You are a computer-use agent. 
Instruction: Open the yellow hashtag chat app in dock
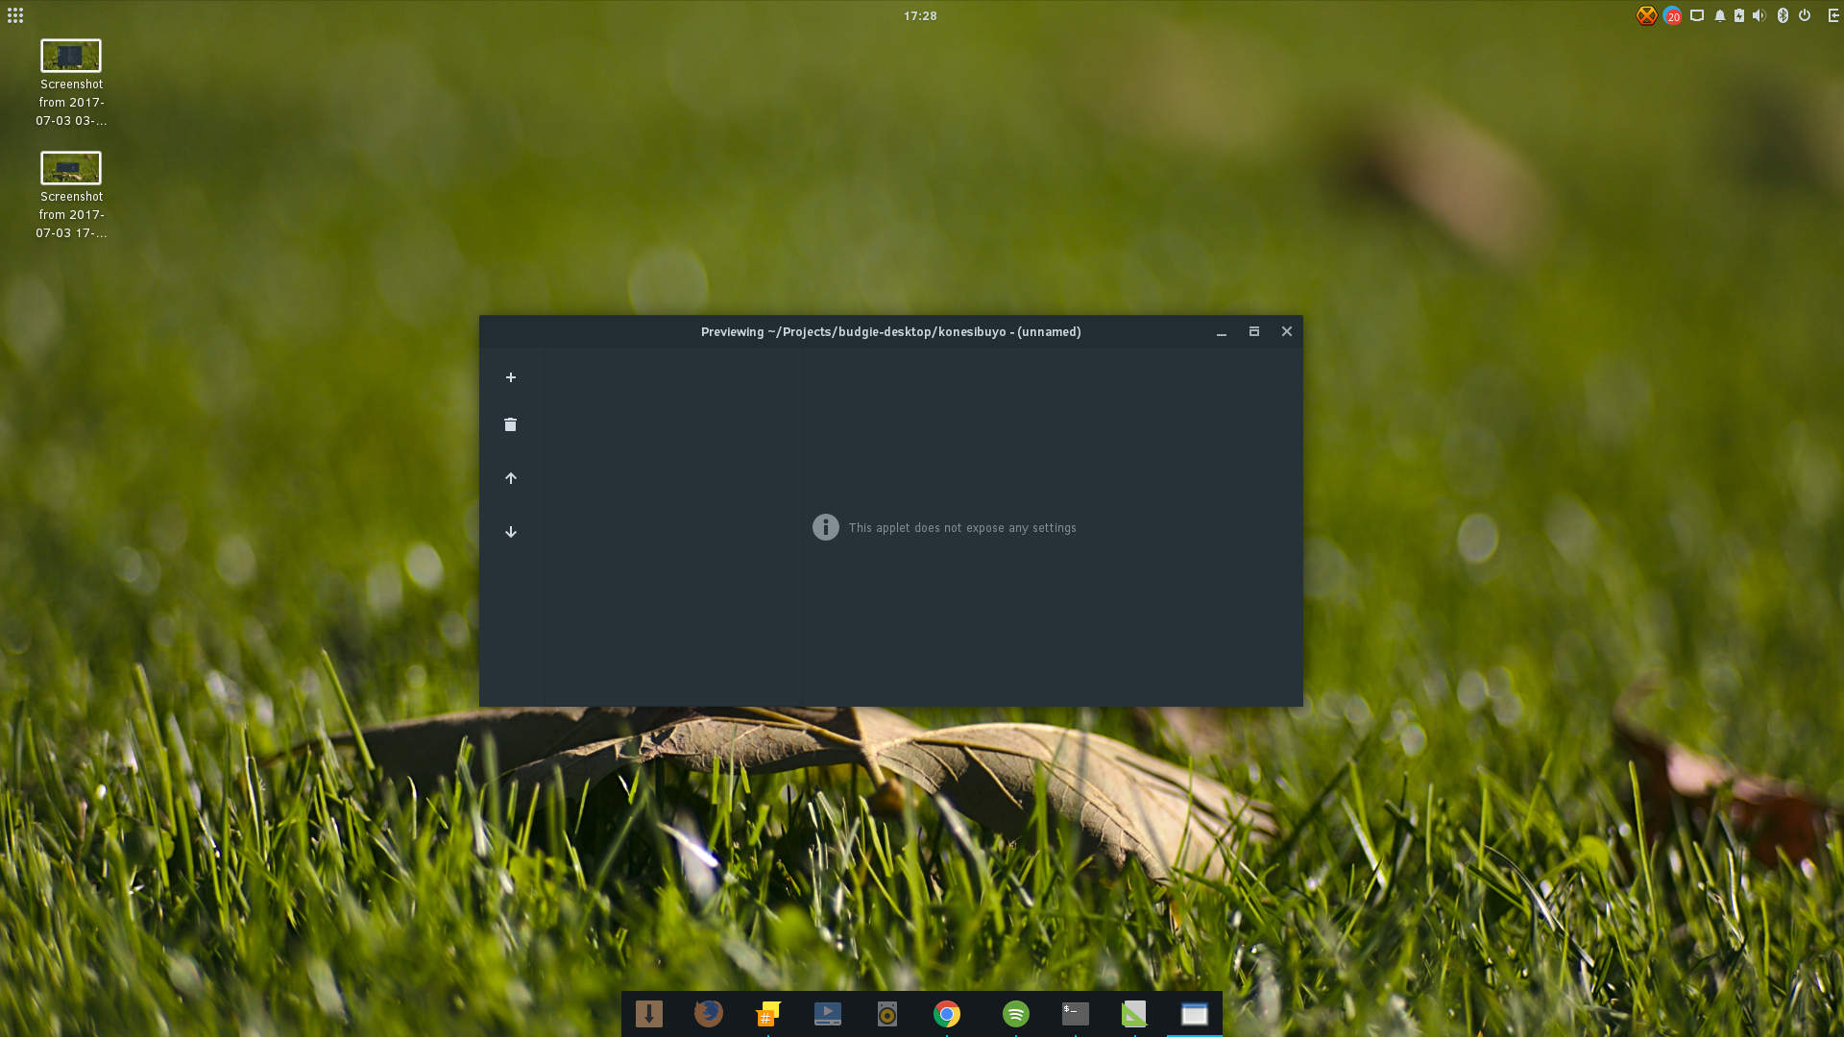768,1014
